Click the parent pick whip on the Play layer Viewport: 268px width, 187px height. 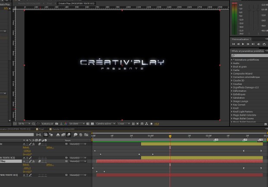click(x=66, y=161)
